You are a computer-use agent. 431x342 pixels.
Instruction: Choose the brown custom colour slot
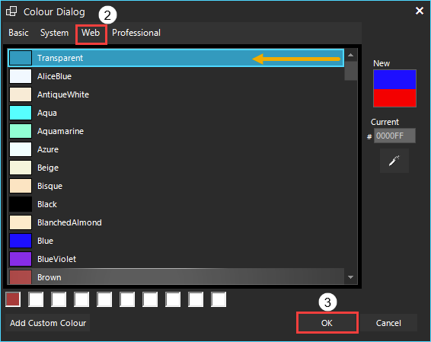point(13,299)
